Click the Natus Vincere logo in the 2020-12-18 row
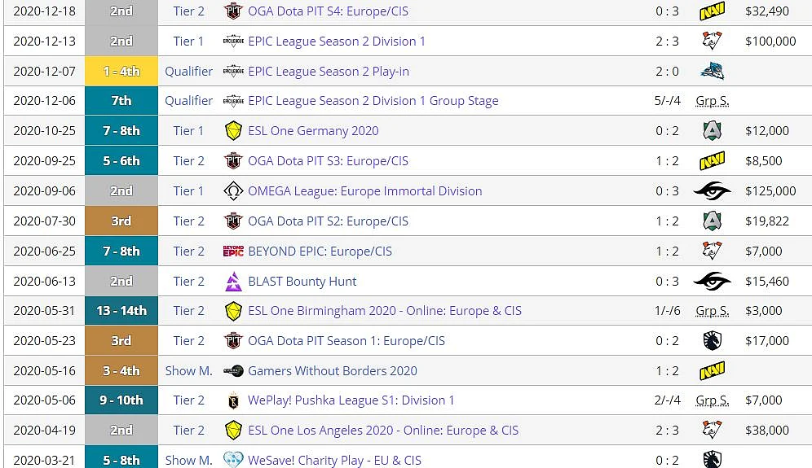This screenshot has height=468, width=812. click(712, 11)
